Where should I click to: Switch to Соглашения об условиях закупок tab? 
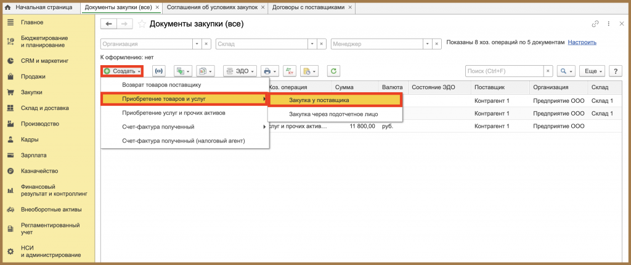click(212, 7)
